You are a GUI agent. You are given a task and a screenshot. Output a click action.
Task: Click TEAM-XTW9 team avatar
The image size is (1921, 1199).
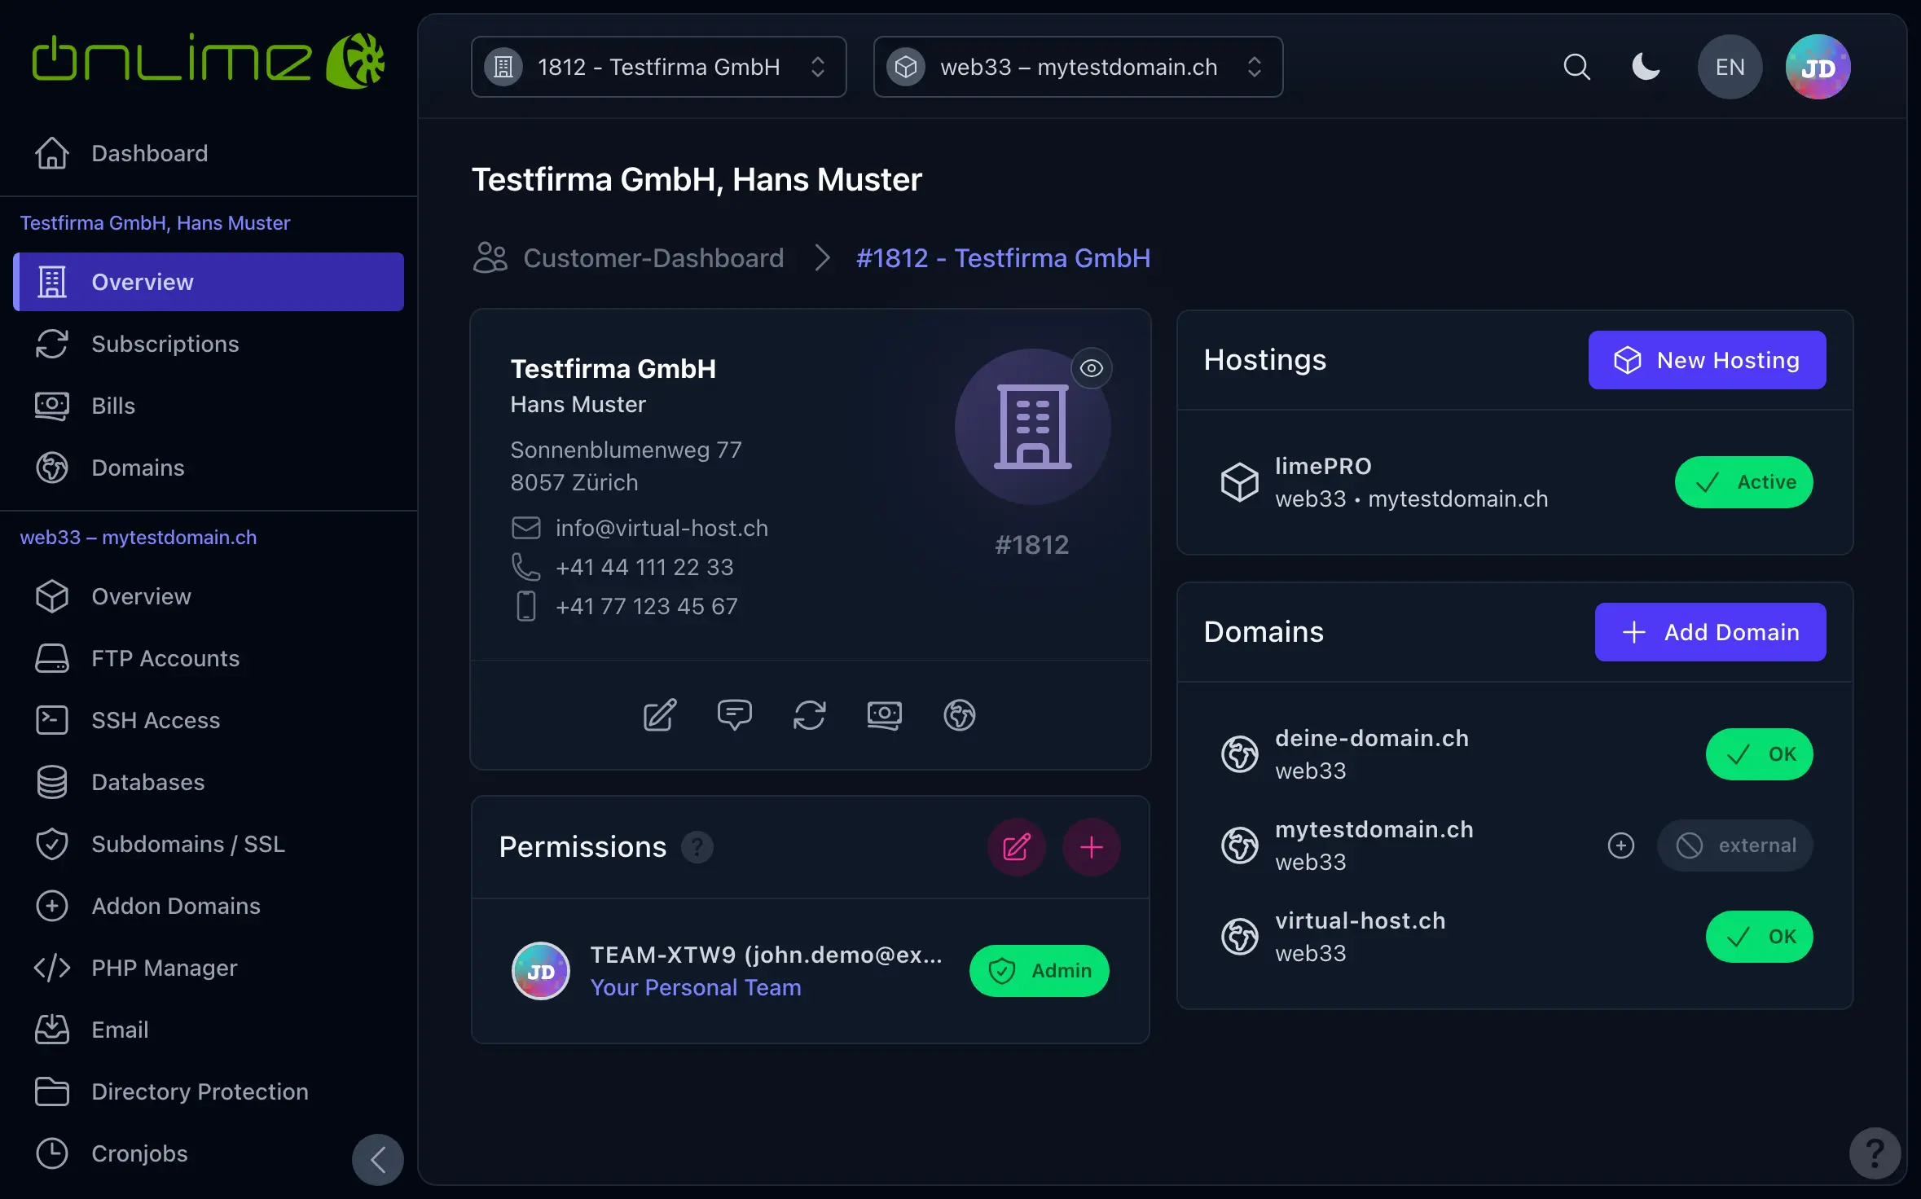(x=541, y=971)
